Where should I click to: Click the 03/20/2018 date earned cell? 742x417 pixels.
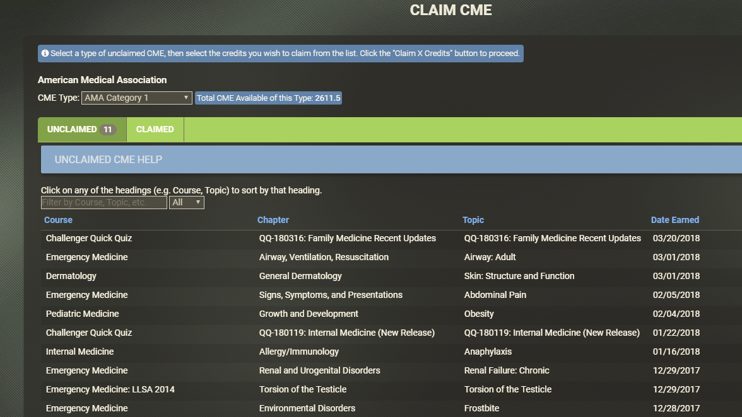[x=676, y=239]
